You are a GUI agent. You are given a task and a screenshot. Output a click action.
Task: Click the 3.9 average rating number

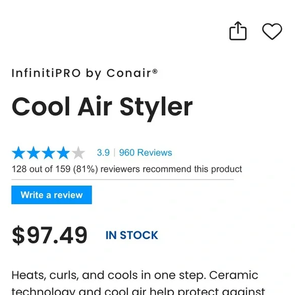pos(103,153)
